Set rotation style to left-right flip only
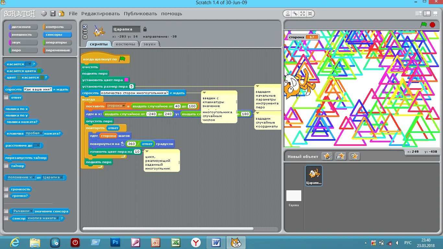This screenshot has width=443, height=249. click(85, 32)
